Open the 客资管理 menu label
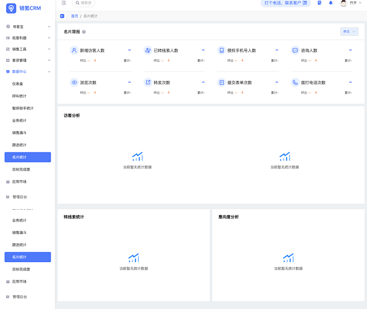 (19, 60)
